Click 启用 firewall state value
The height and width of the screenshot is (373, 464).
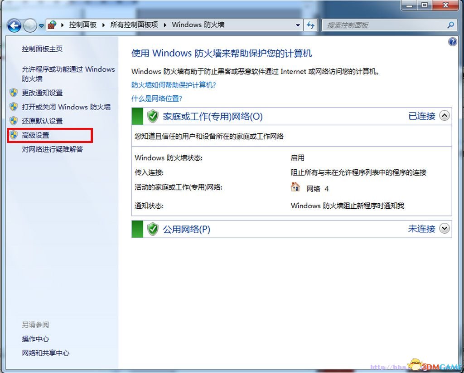pos(297,157)
